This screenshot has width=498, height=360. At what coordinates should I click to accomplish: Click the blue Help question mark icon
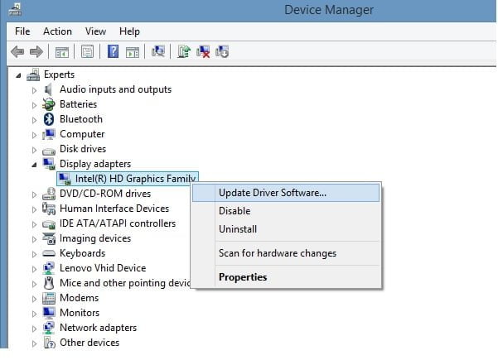[x=113, y=51]
